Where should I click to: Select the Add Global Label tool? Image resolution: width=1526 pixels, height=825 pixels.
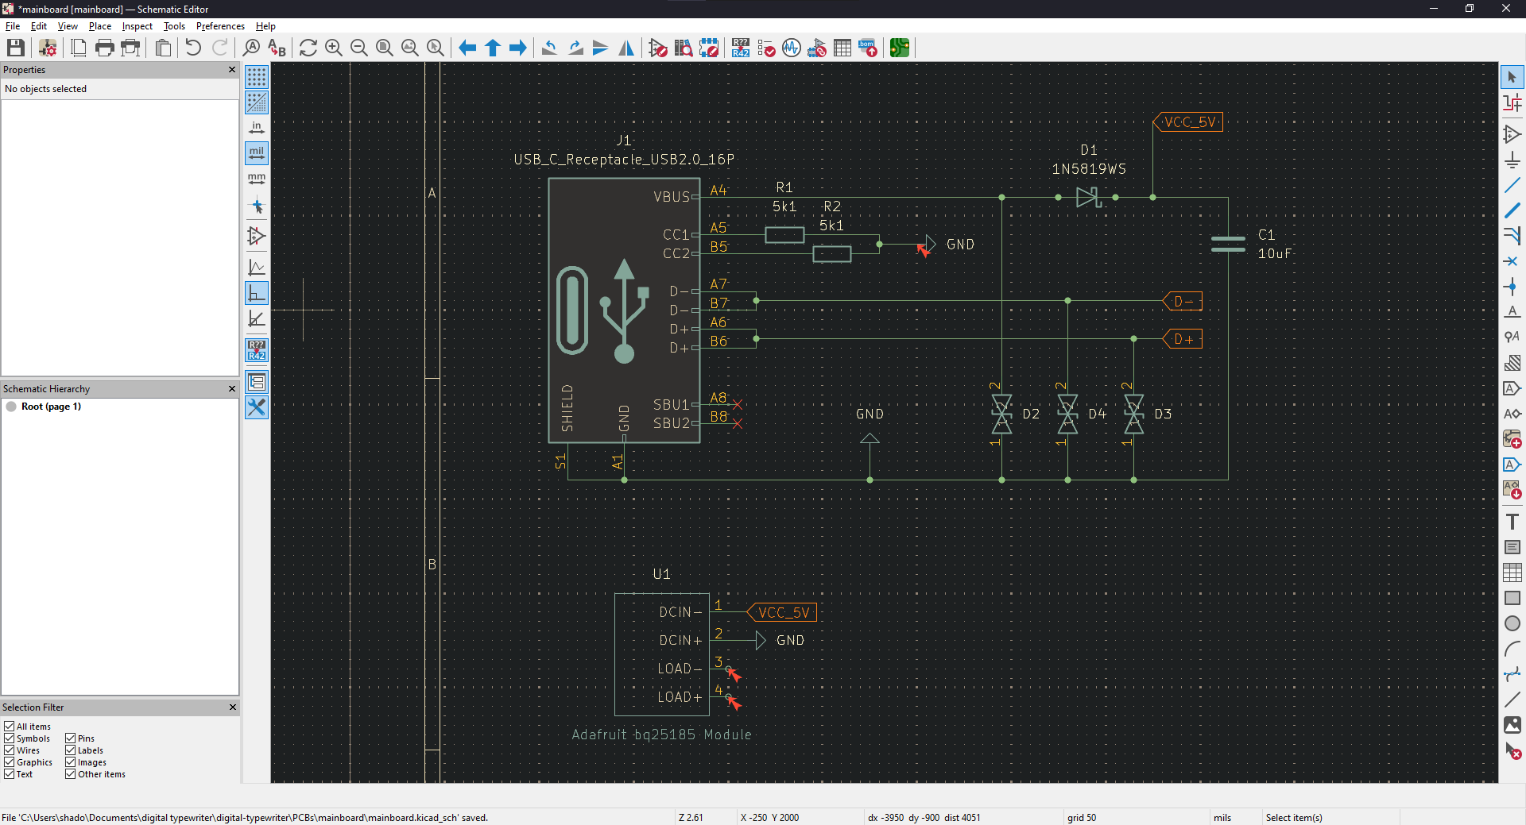pos(1512,388)
